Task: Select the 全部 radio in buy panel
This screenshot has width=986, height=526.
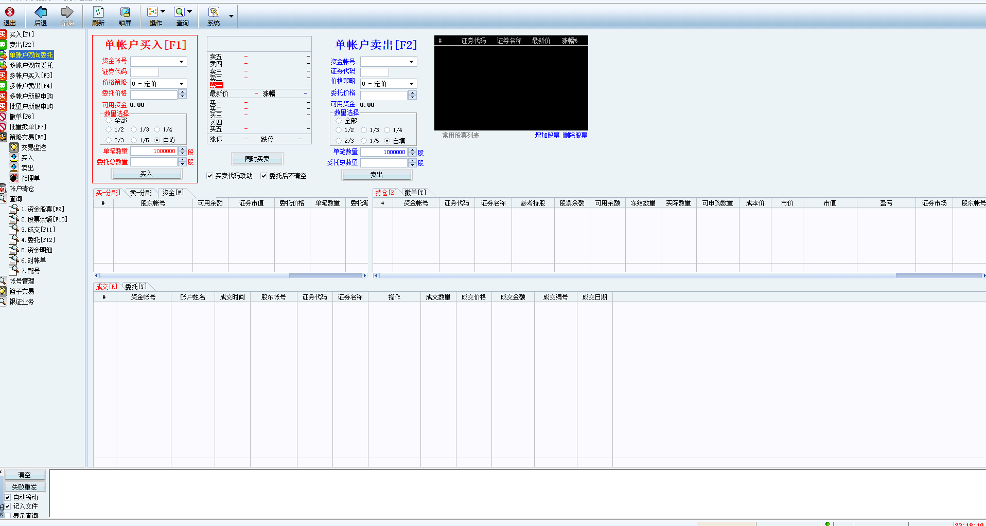Action: (x=109, y=121)
